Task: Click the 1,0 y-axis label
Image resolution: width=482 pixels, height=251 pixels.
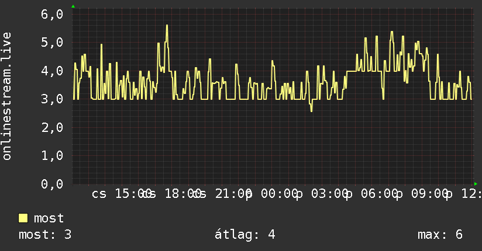Action: [x=52, y=155]
